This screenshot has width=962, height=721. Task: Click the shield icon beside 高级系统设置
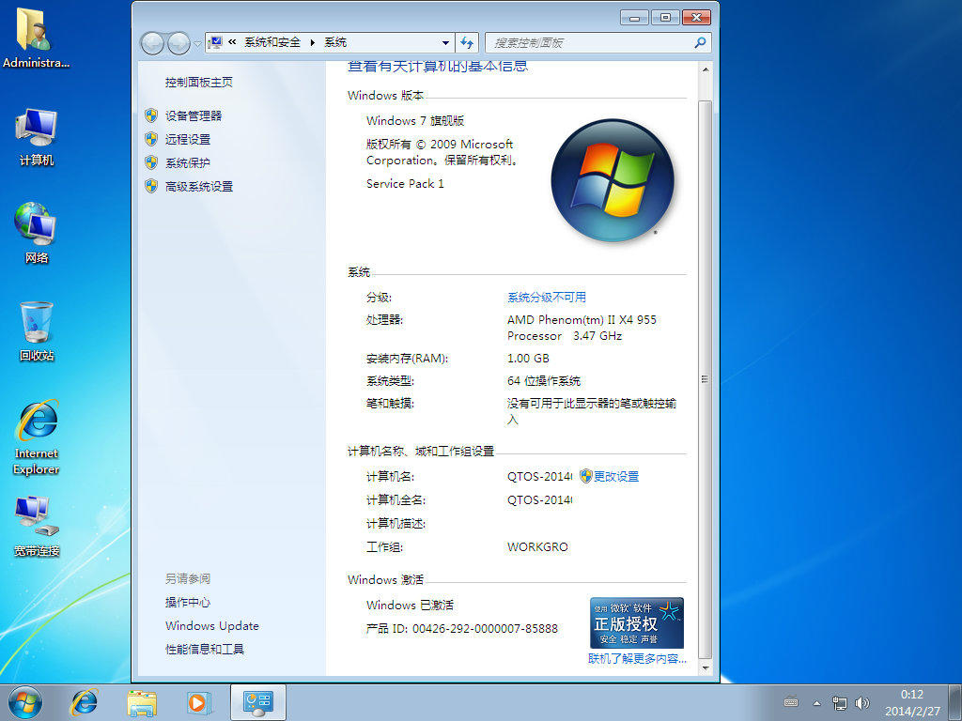pos(151,186)
